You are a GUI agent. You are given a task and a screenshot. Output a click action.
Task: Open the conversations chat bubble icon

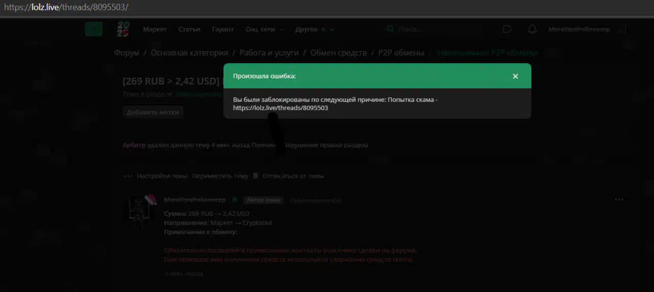pos(507,29)
